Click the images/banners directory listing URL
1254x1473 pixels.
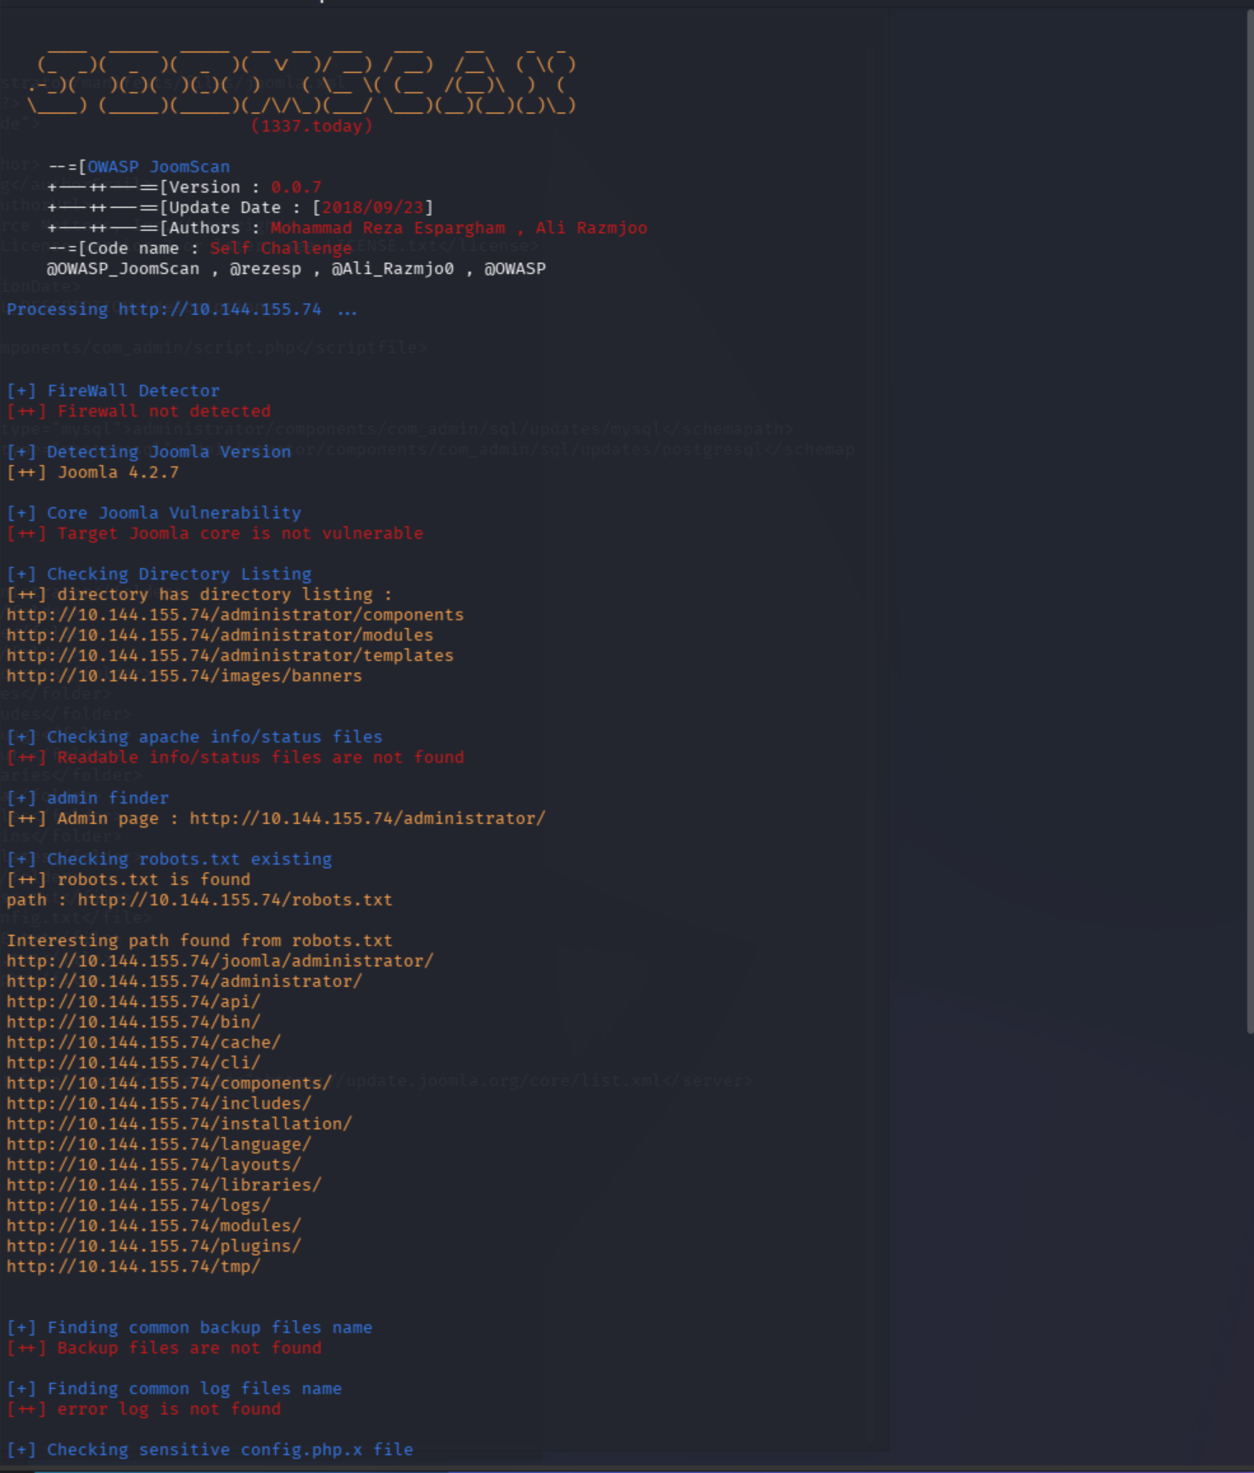(x=184, y=675)
